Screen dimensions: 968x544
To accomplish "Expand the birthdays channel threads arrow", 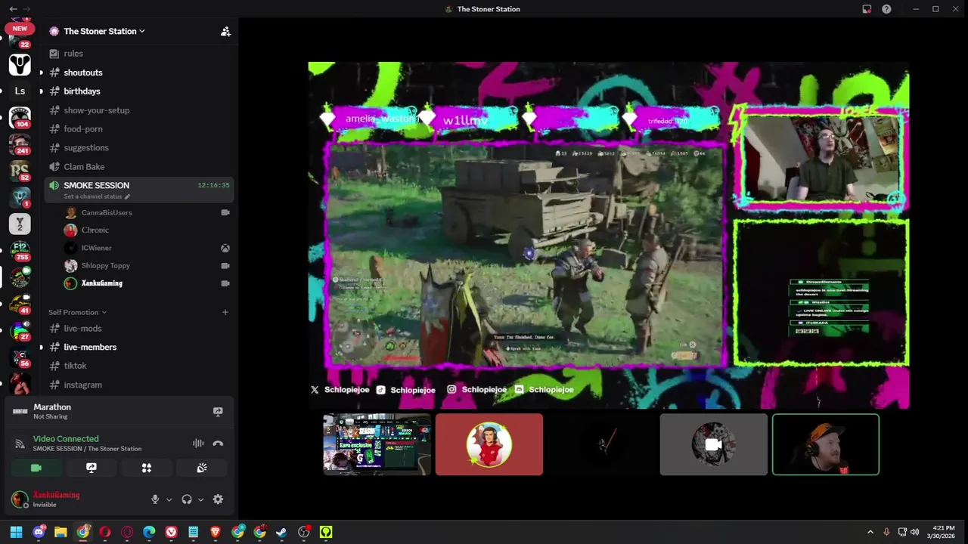I will [x=41, y=91].
